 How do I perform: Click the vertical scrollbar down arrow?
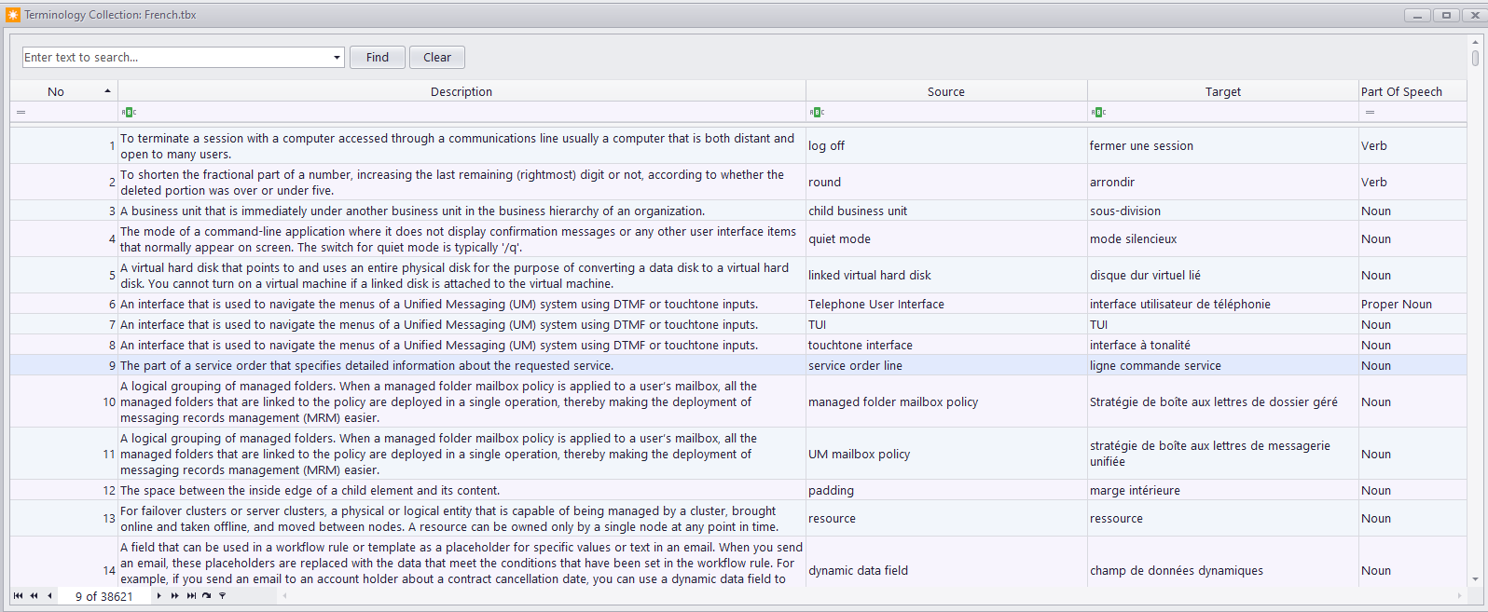pyautogui.click(x=1475, y=579)
